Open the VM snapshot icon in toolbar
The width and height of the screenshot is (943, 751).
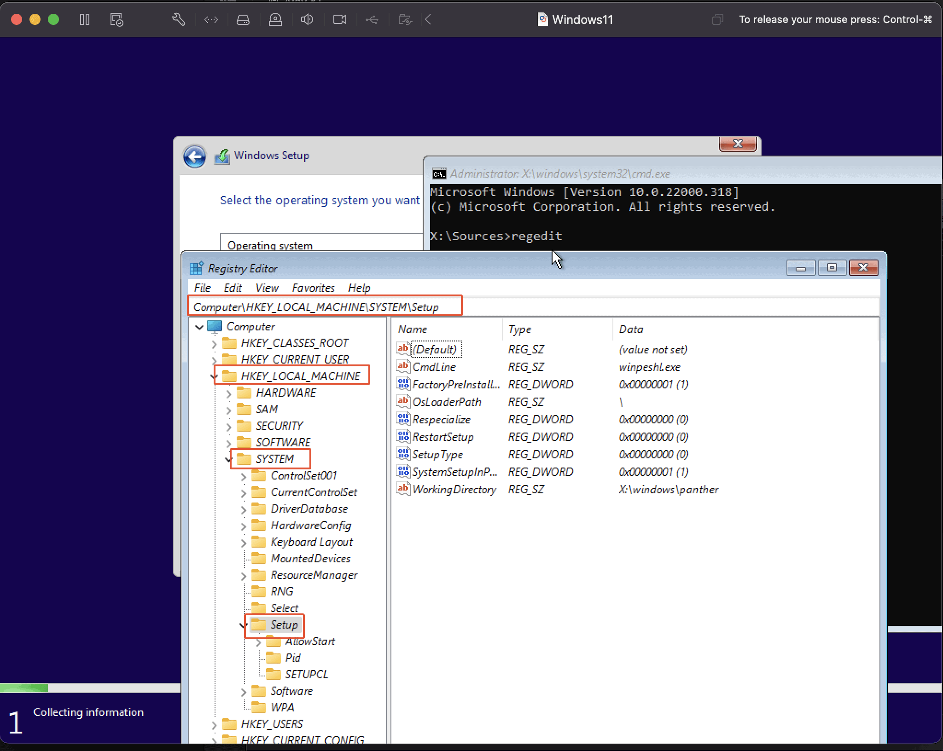click(x=116, y=19)
